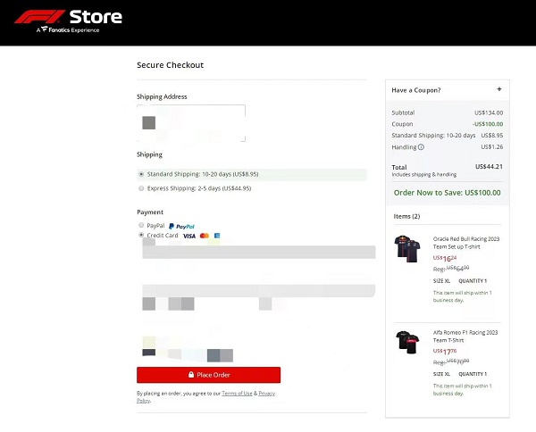Select Express Shipping 2-5 days option
The height and width of the screenshot is (432, 536).
(x=141, y=188)
